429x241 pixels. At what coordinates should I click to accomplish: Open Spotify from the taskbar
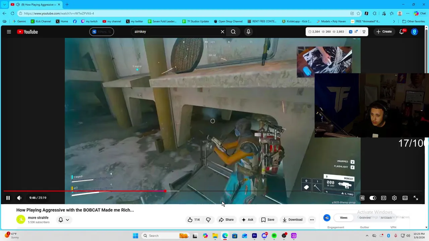(x=274, y=236)
